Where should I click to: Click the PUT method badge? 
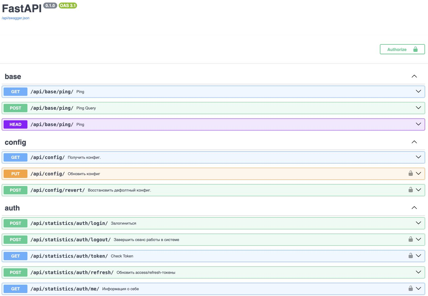coord(15,174)
